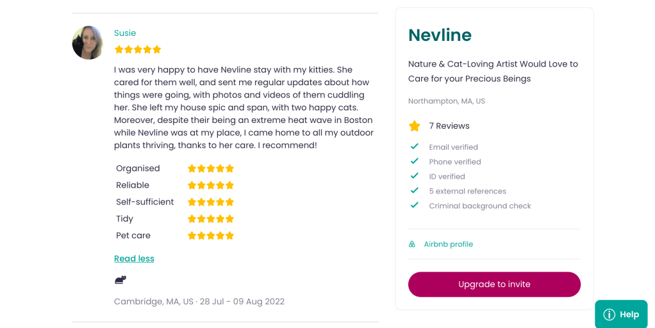Click the Nevline sitter name heading
Viewport: 655px width, 328px height.
click(440, 35)
